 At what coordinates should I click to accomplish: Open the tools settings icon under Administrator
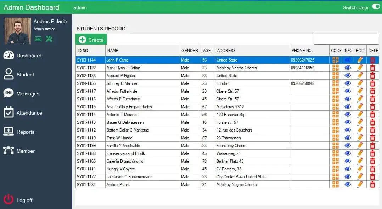click(49, 39)
